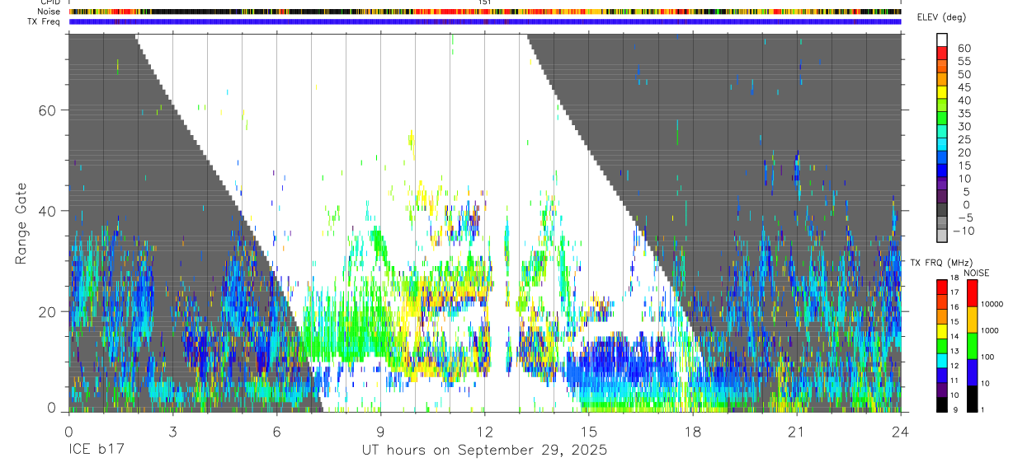Screen dimensions: 1013x467
Task: Click the multicolored Noise strip above plot
Action: click(x=484, y=12)
